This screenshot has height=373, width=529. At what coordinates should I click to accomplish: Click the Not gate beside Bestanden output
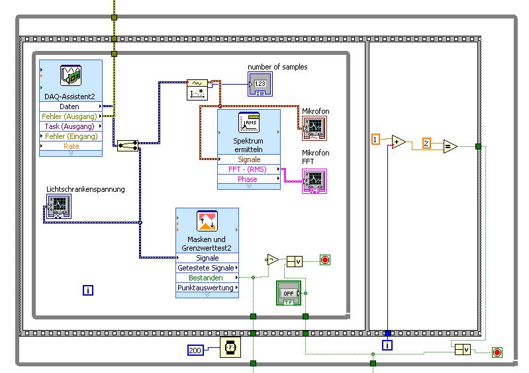pyautogui.click(x=273, y=260)
